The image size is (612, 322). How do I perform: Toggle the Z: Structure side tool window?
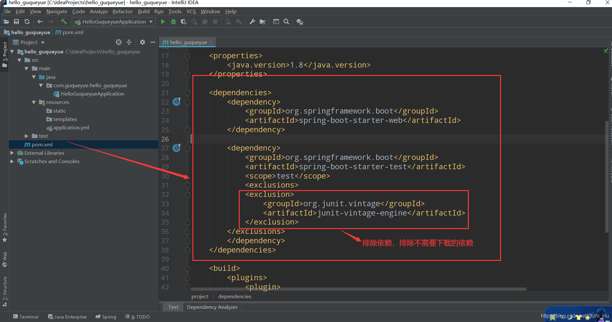tap(5, 291)
